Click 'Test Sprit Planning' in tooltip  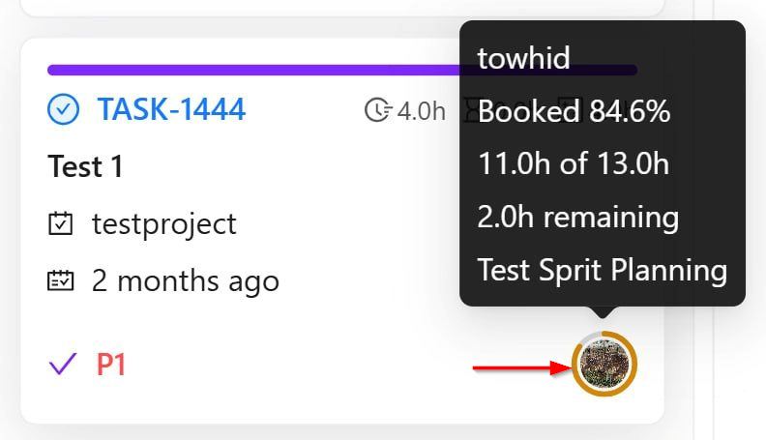click(602, 270)
